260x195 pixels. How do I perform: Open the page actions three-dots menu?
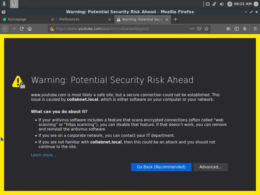pos(192,29)
